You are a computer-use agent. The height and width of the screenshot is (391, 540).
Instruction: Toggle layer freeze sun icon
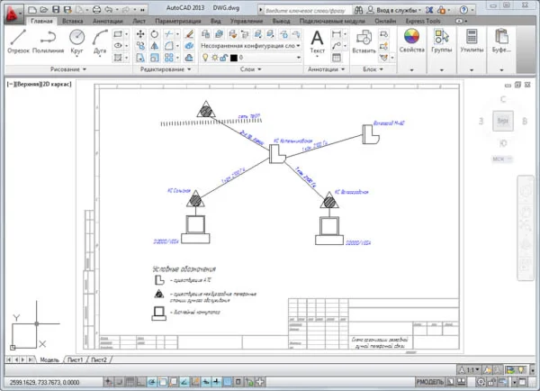(x=214, y=58)
